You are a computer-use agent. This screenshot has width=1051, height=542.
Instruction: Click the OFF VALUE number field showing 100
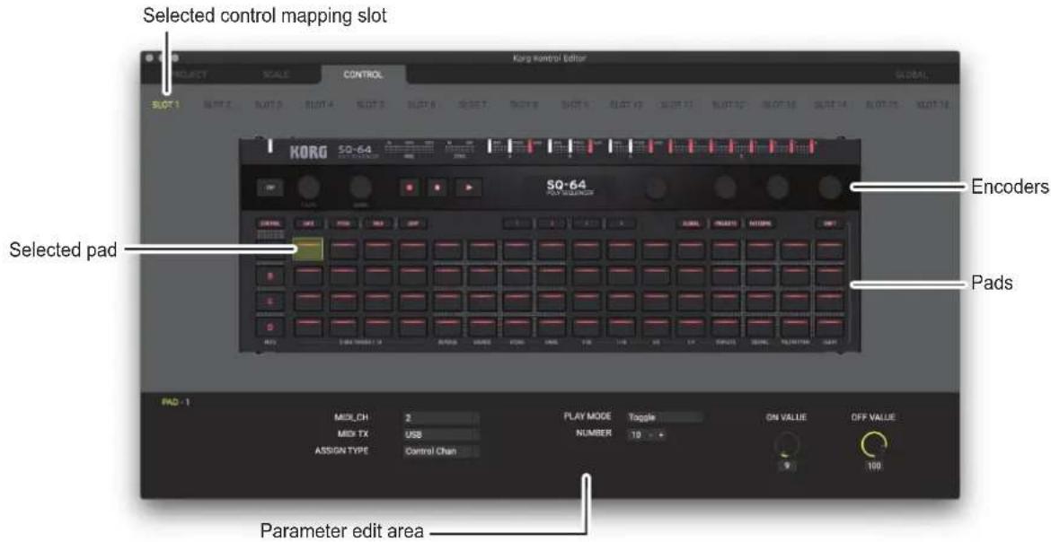click(874, 466)
